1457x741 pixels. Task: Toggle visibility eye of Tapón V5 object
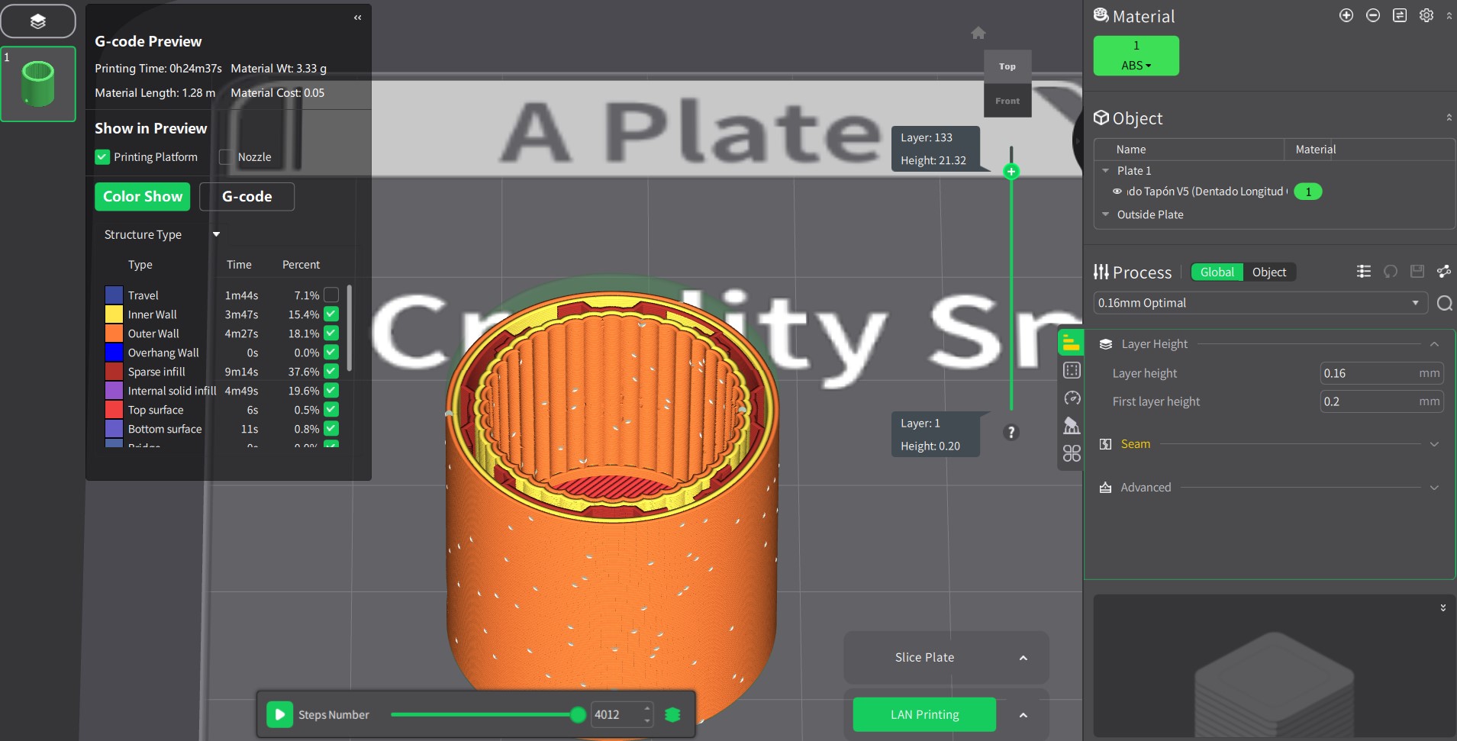pyautogui.click(x=1117, y=192)
